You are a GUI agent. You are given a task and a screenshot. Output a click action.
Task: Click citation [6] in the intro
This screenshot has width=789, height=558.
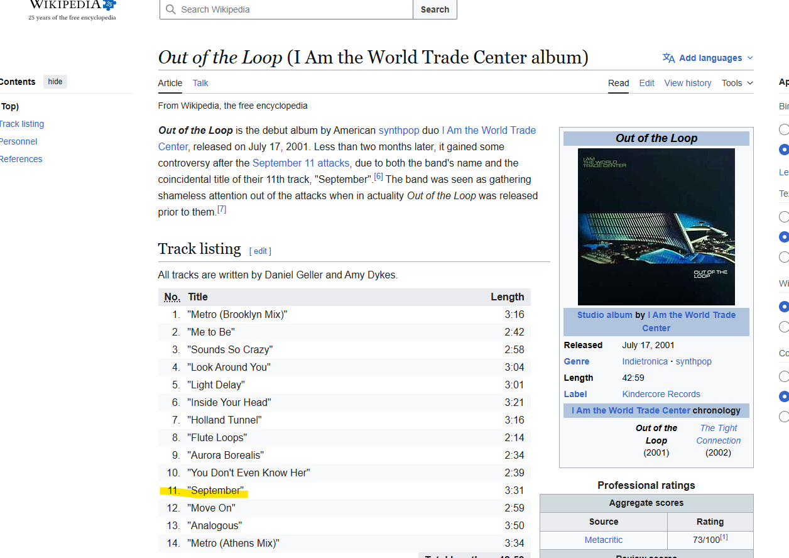[378, 177]
